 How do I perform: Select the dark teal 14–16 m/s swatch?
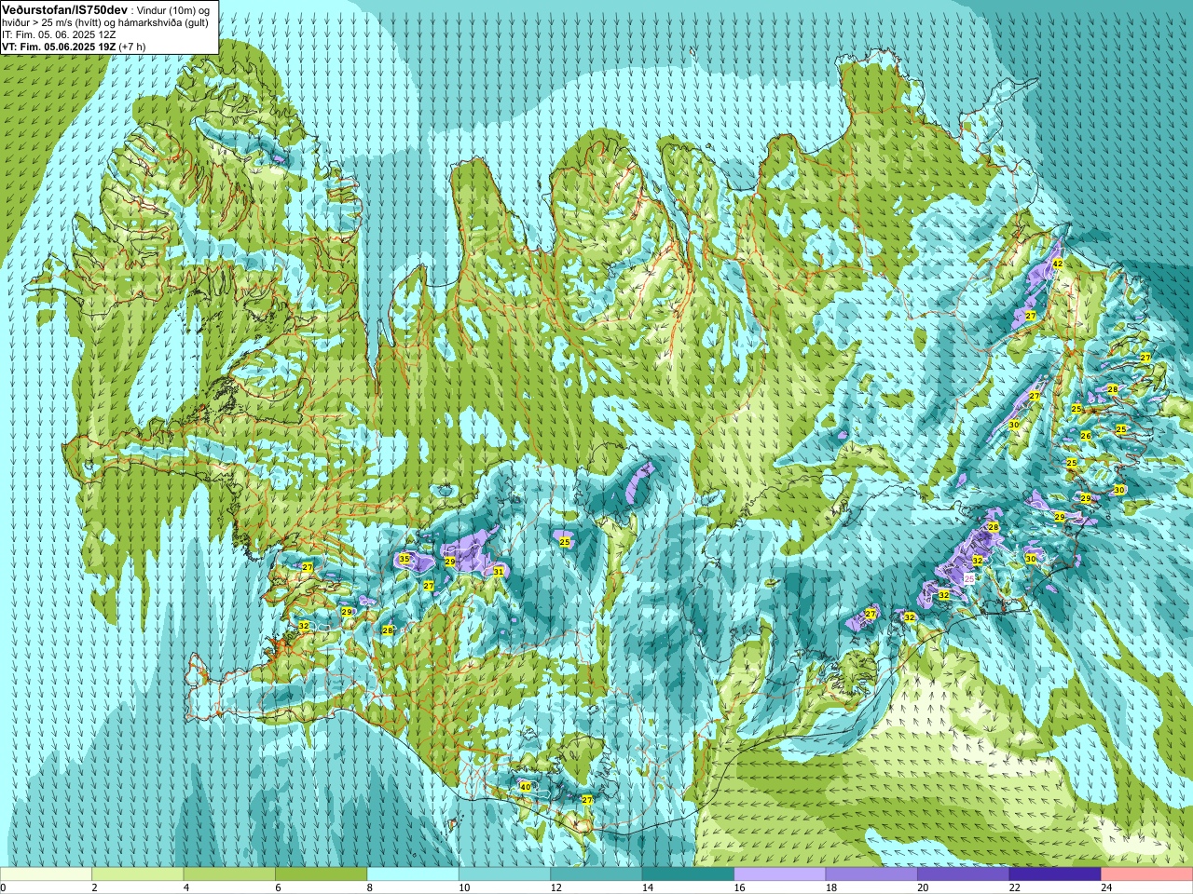tap(688, 874)
